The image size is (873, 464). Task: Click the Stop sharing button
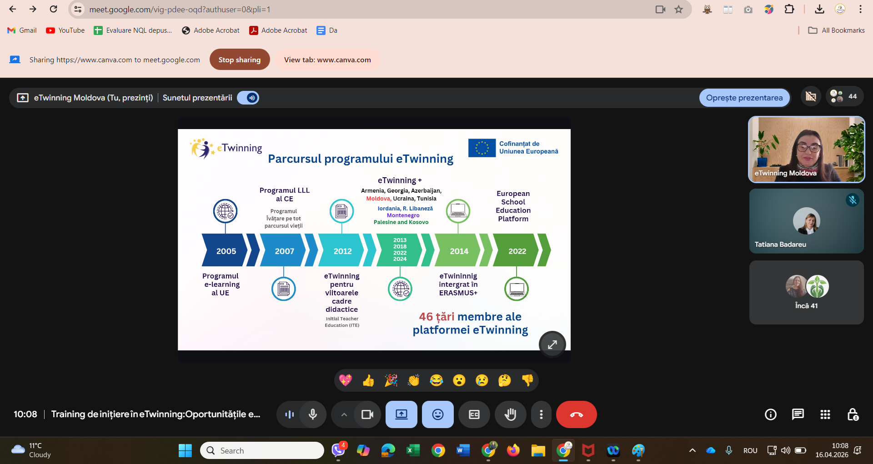[239, 60]
